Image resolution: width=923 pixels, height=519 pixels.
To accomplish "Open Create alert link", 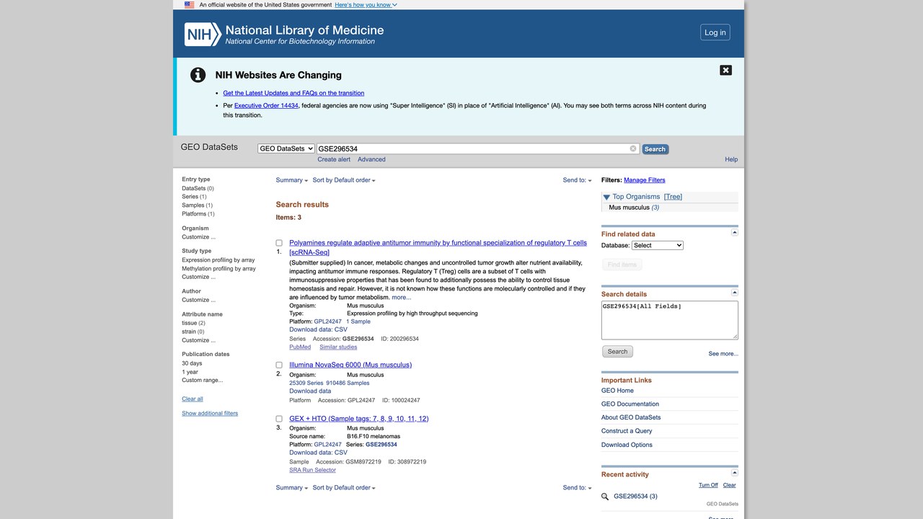I will (334, 159).
